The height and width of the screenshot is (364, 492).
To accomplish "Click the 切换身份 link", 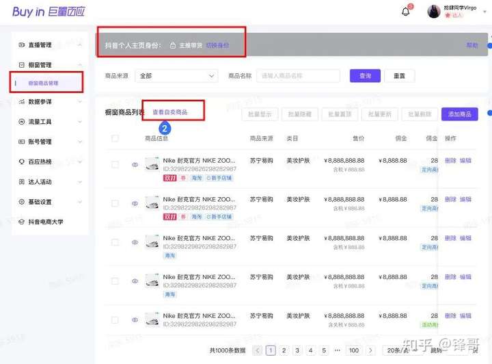I will click(217, 46).
